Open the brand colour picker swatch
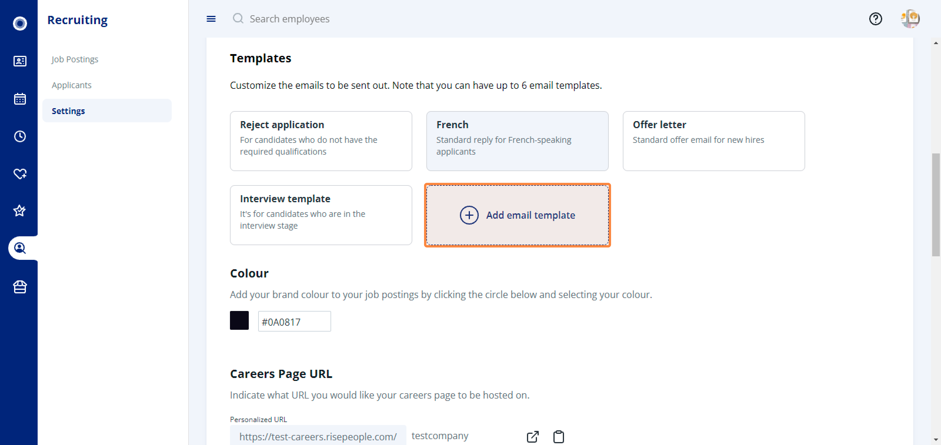 239,320
